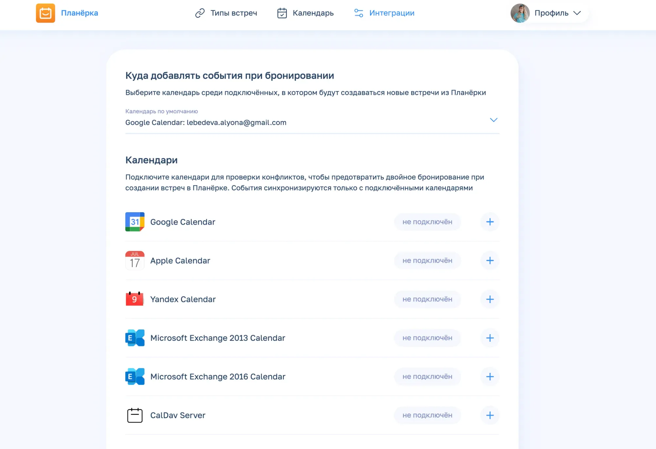Select the Apple Calendar row label
656x449 pixels.
180,261
